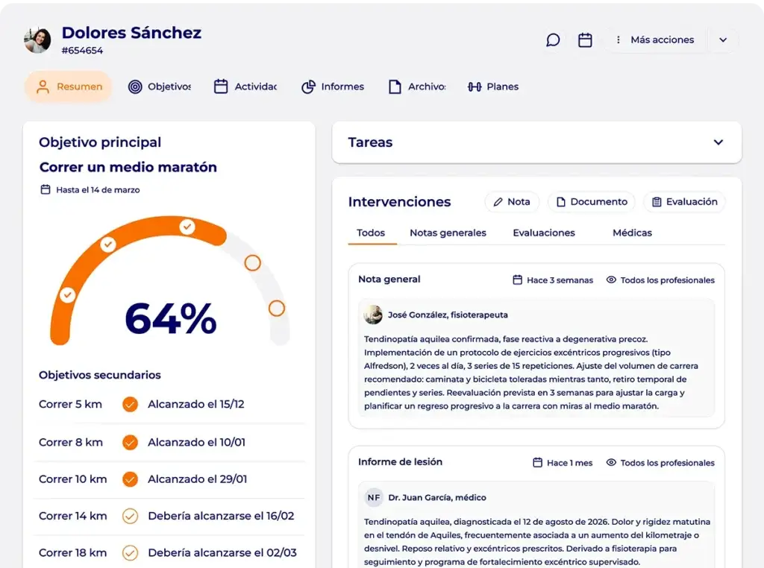This screenshot has height=568, width=764.
Task: Open the Informes tab
Action: click(x=333, y=86)
